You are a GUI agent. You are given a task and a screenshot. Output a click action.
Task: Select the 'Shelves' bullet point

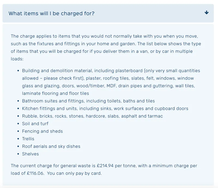pyautogui.click(x=30, y=154)
